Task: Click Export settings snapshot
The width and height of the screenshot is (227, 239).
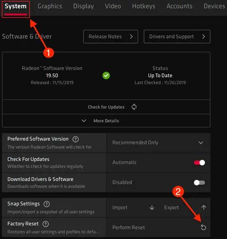Action: 172,208
